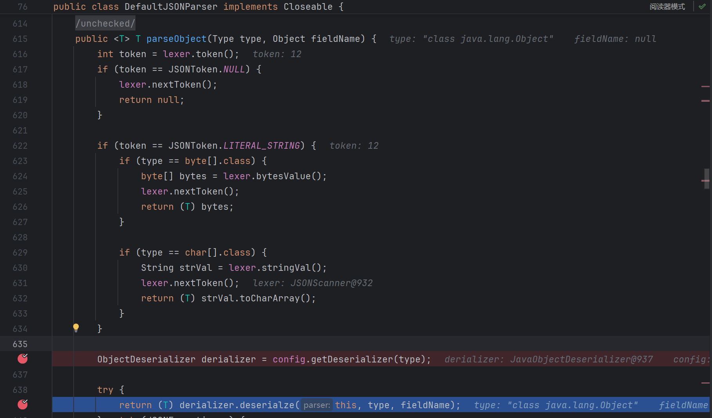
Task: Click the error stripe mark beside line 618
Action: [x=705, y=86]
